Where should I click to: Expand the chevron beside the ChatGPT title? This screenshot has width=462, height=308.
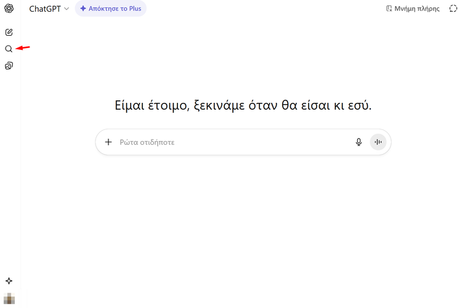pos(67,9)
